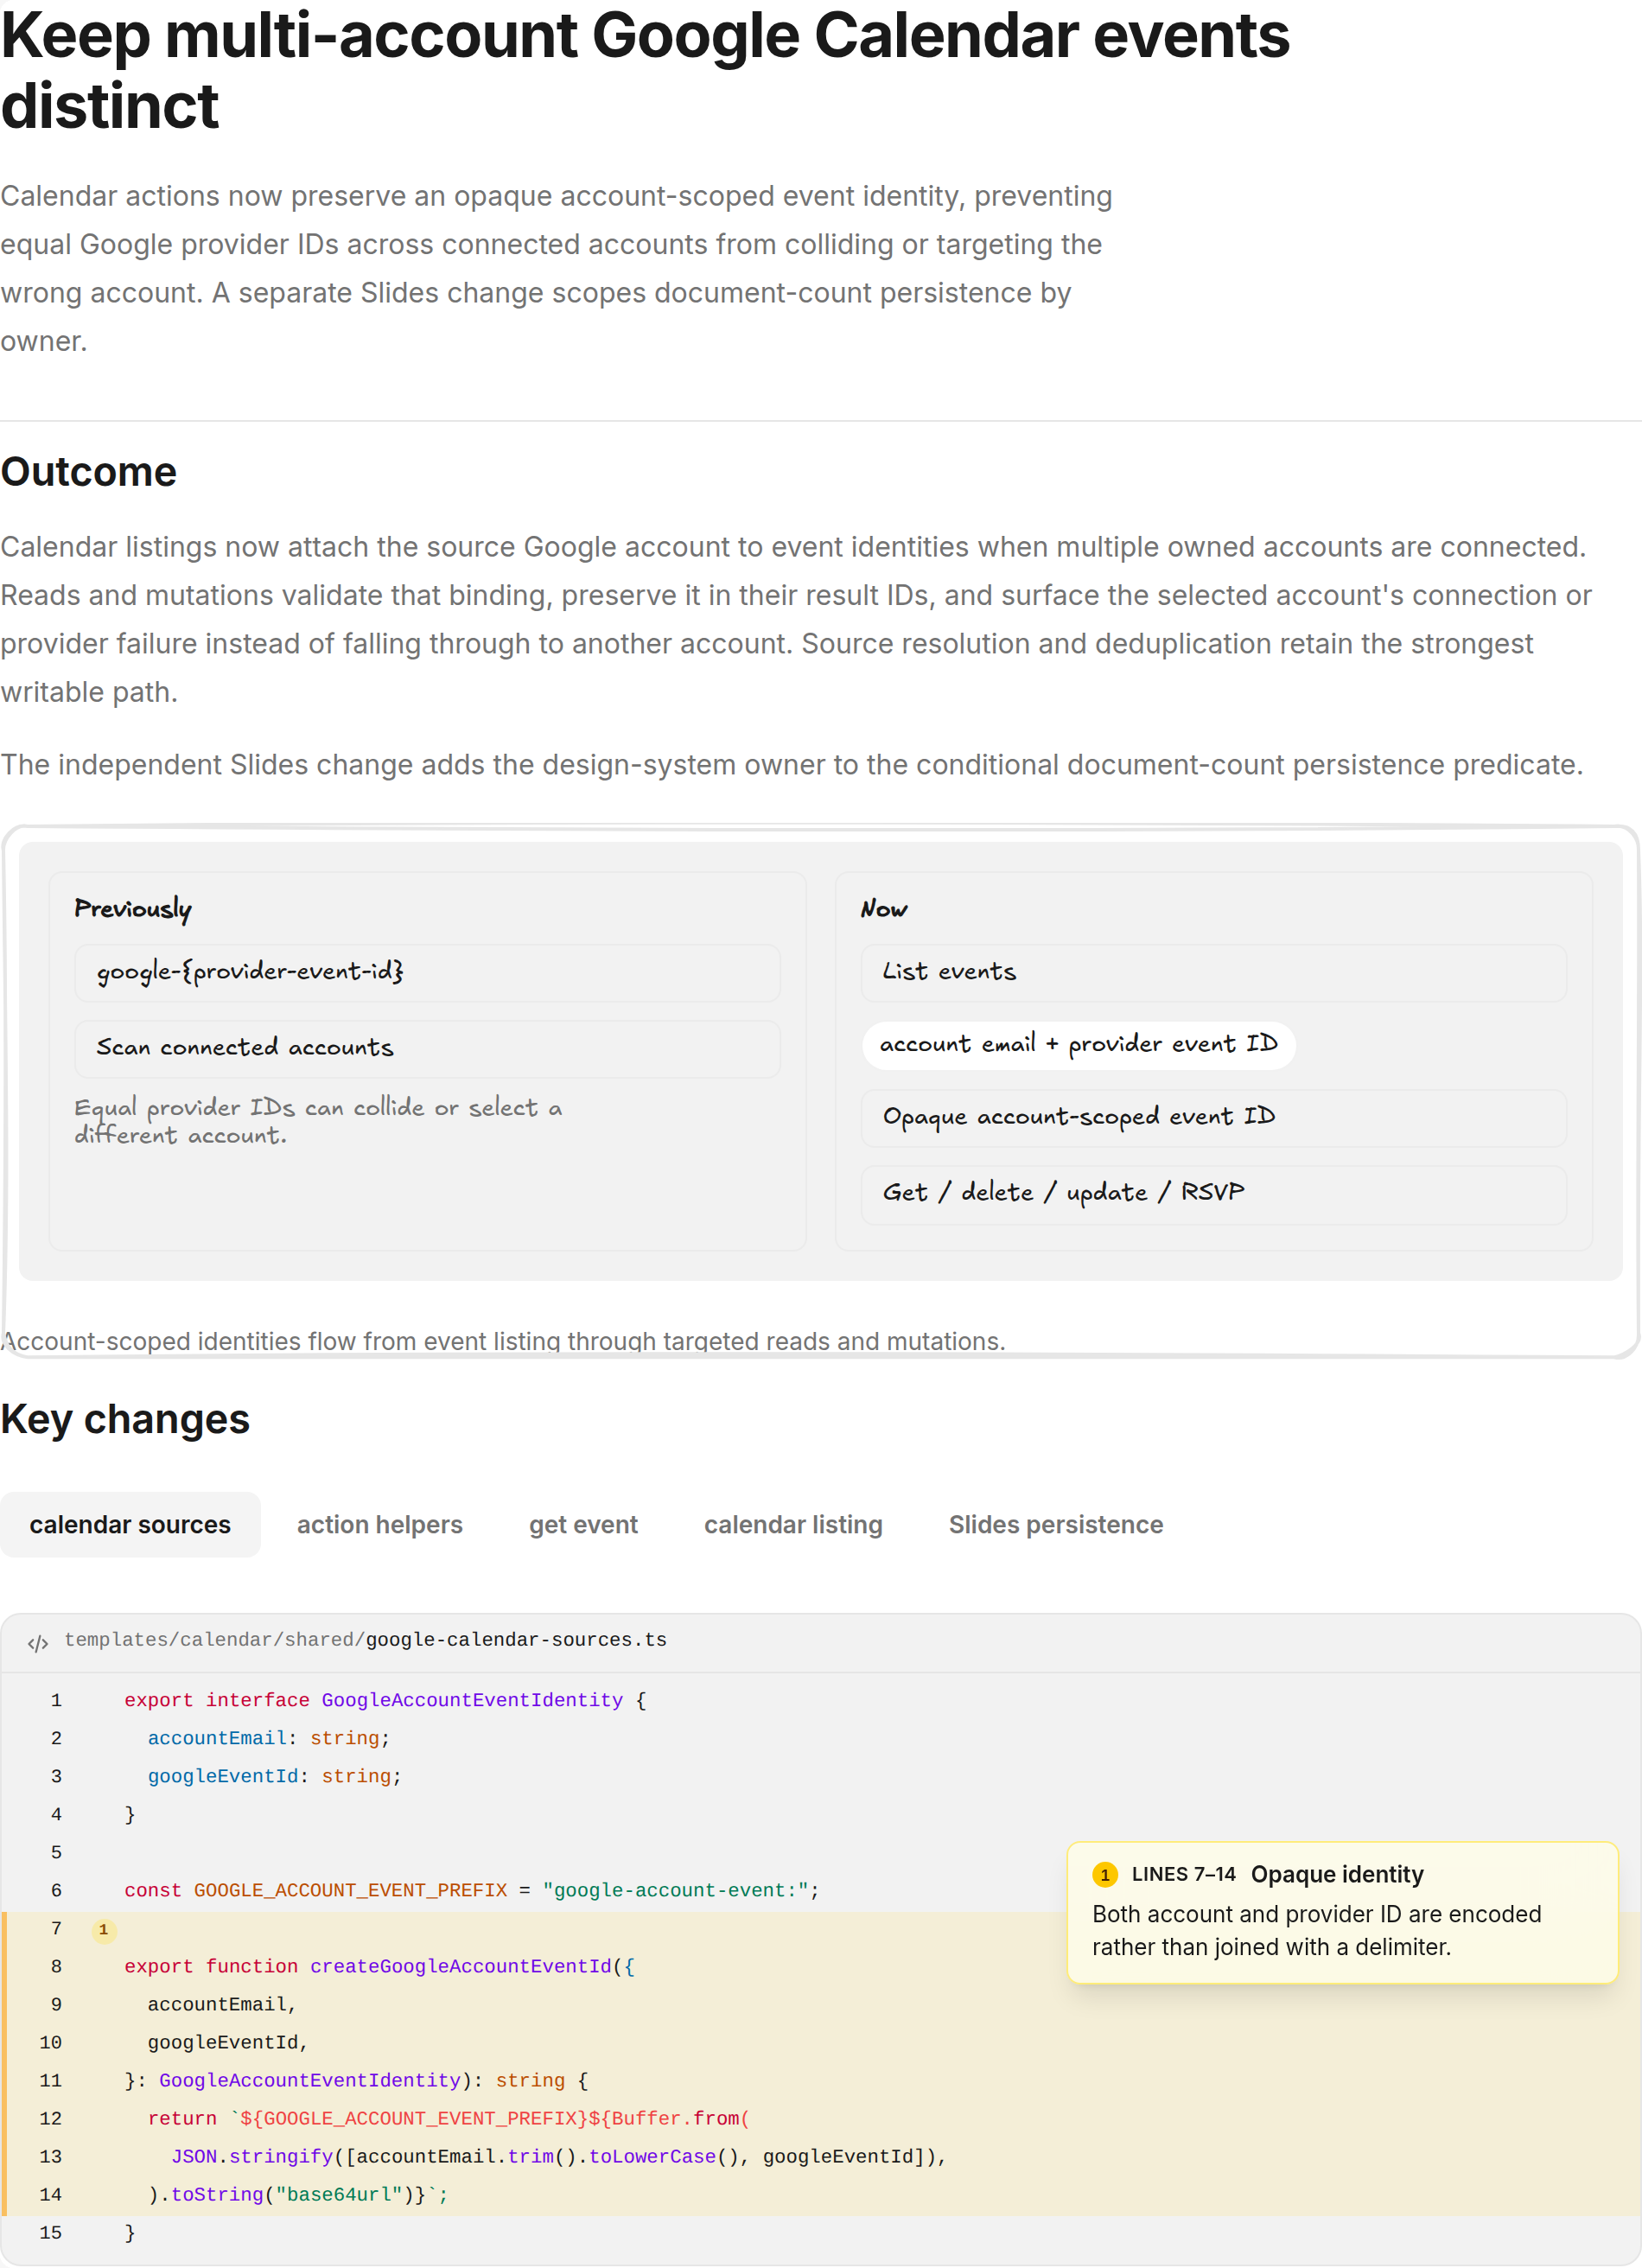The height and width of the screenshot is (2268, 1642).
Task: Click the "LINES 7–14" label in the note
Action: (1183, 1874)
